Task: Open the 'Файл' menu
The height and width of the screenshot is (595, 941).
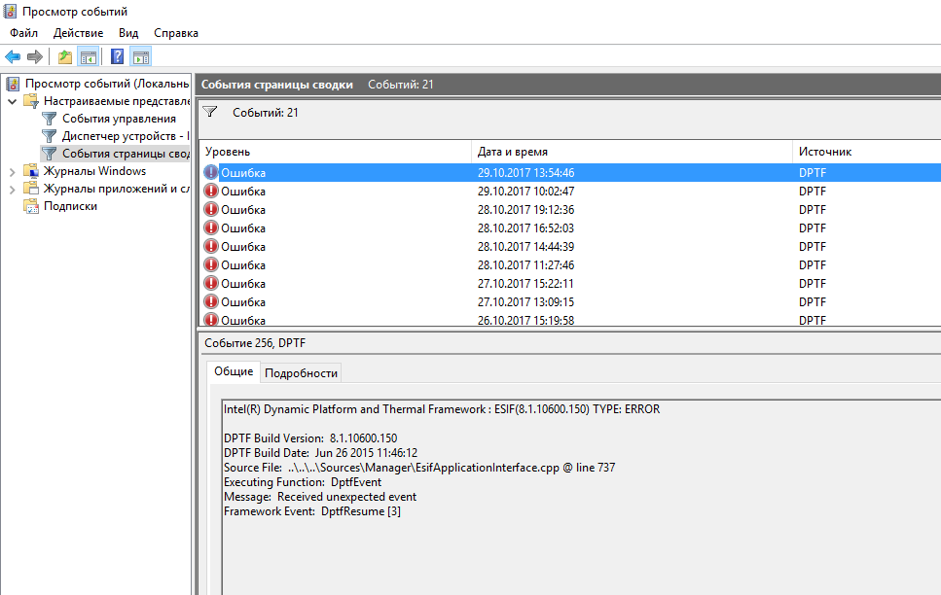Action: pos(23,33)
